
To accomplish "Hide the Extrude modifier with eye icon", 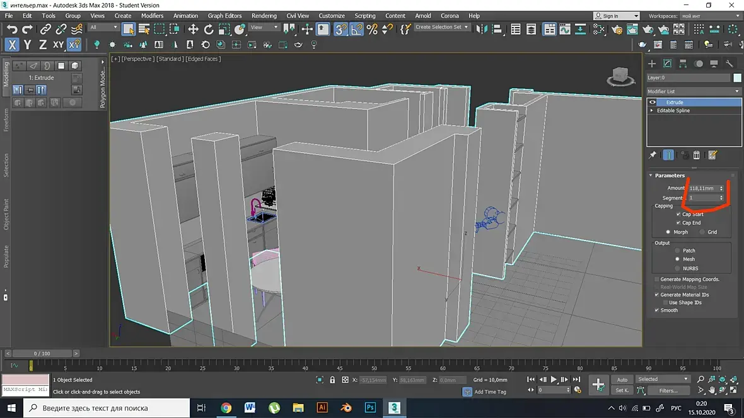I will click(x=653, y=102).
